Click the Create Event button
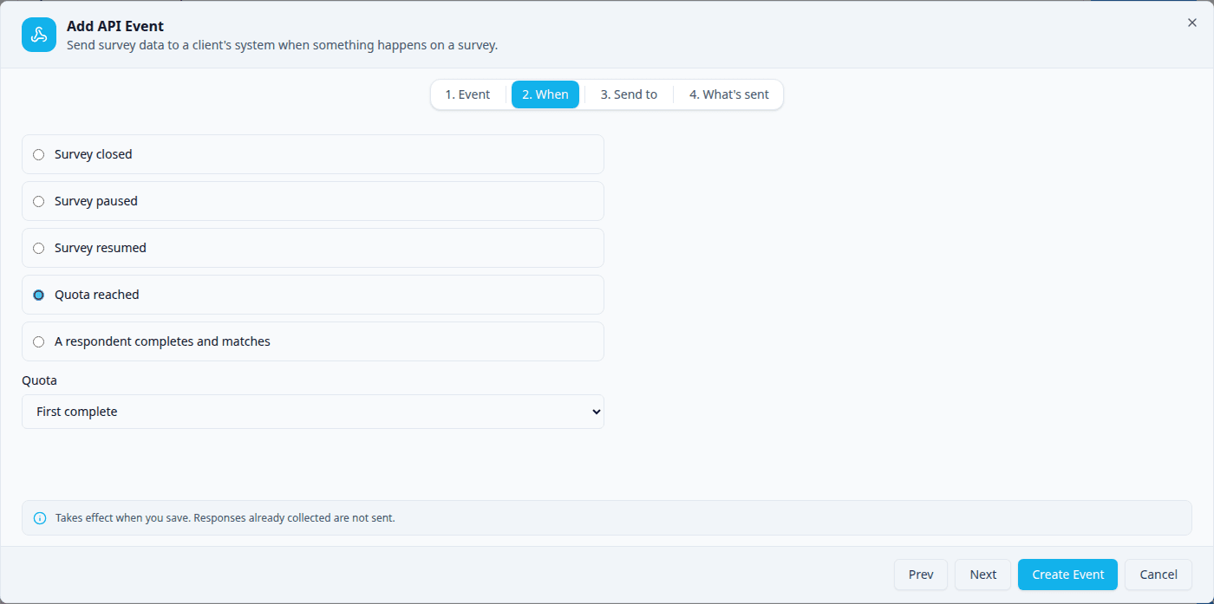The image size is (1214, 604). point(1068,575)
